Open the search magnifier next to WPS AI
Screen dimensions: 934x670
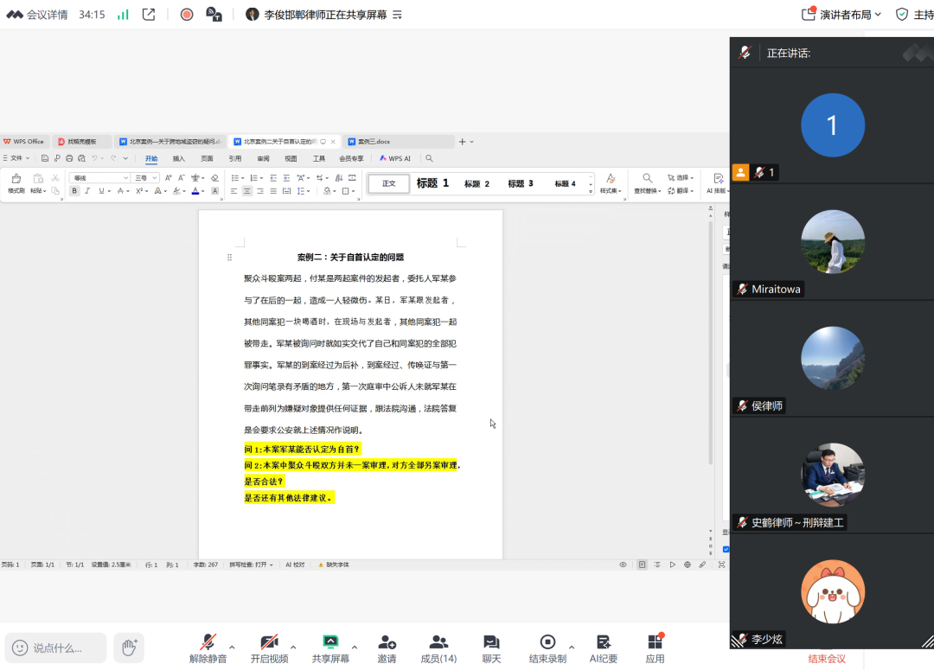(429, 158)
